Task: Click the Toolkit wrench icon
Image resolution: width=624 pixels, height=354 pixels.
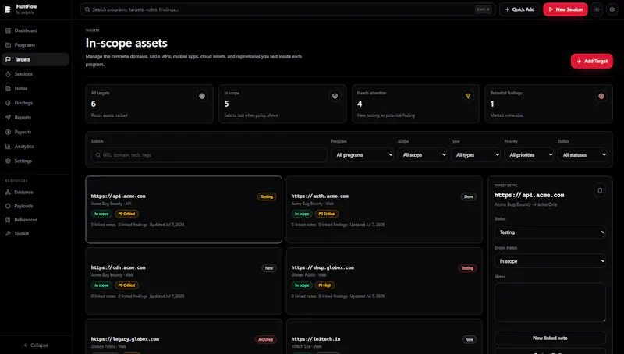Action: click(8, 233)
